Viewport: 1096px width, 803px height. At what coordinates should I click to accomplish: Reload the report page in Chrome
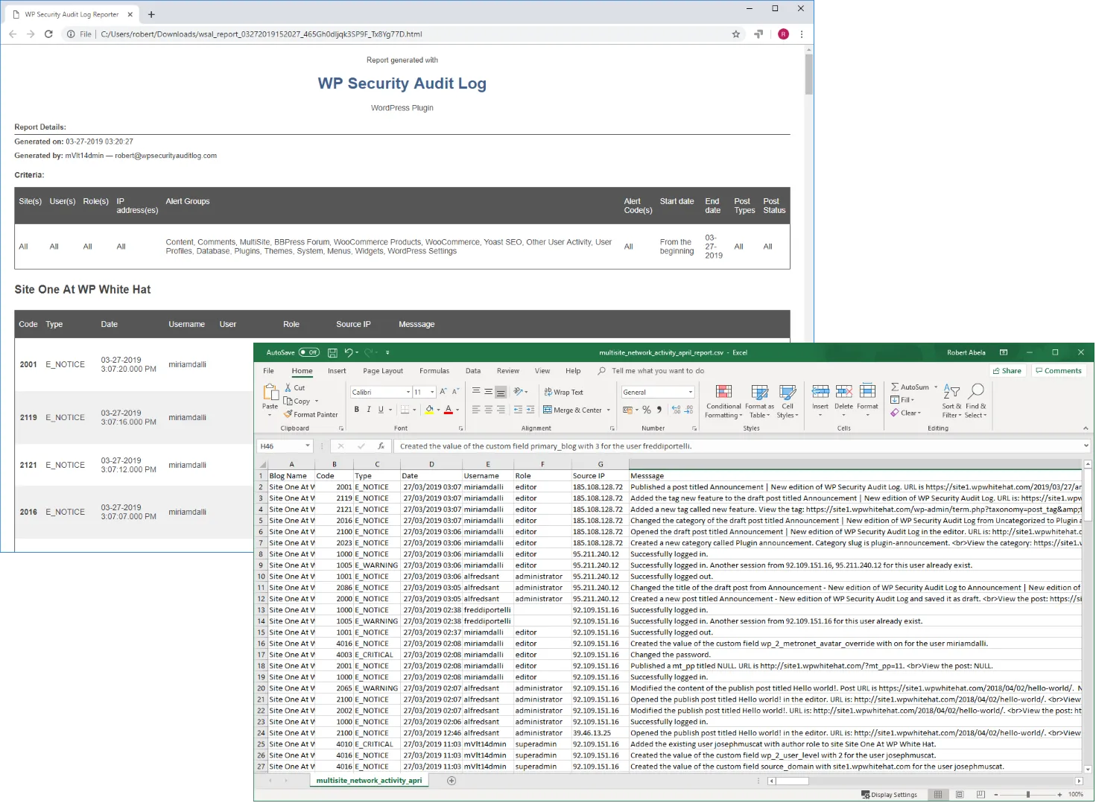click(x=48, y=34)
